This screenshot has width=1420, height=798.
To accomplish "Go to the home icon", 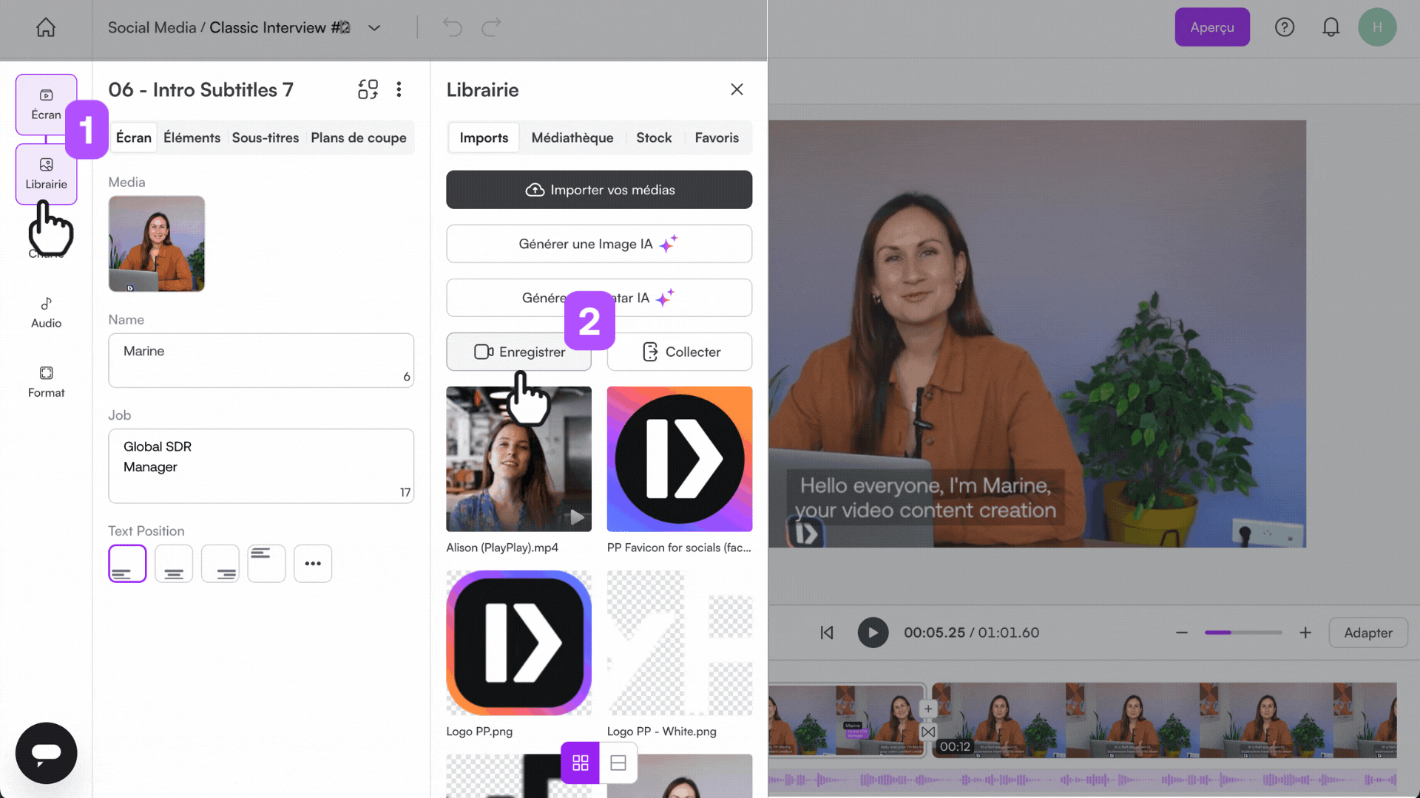I will (x=46, y=28).
